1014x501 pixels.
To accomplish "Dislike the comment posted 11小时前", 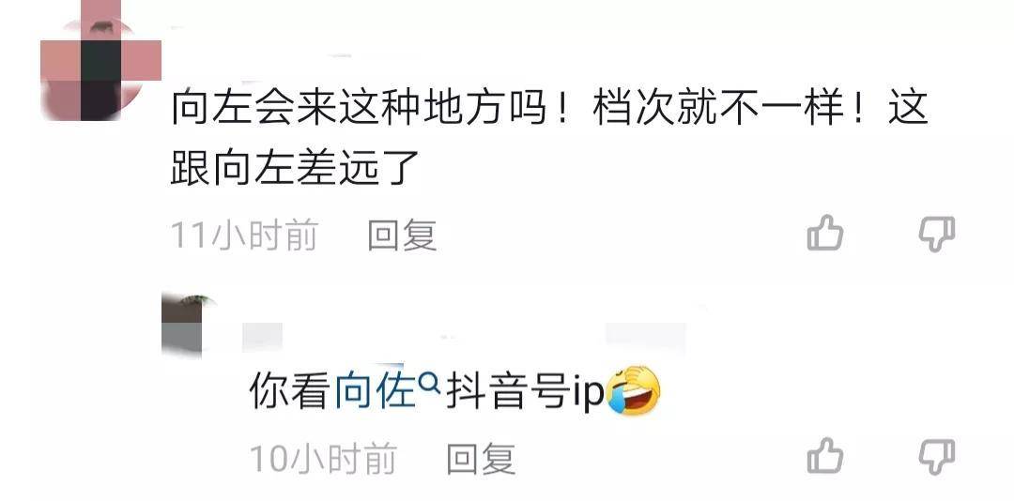I will 937,234.
